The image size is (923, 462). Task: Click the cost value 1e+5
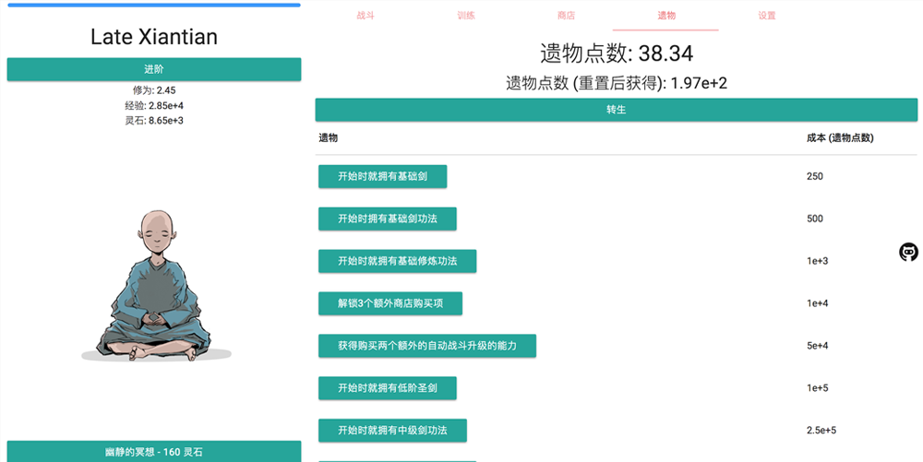coord(818,388)
